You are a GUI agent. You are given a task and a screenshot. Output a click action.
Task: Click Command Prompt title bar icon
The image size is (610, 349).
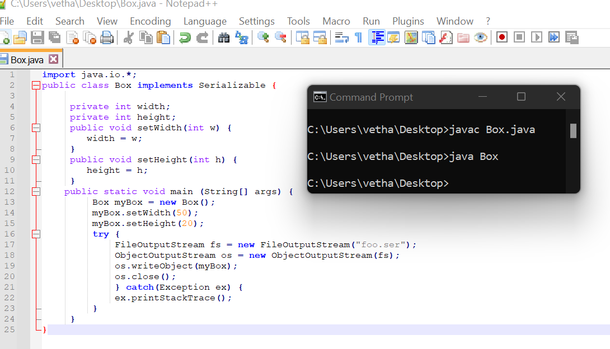tap(320, 97)
